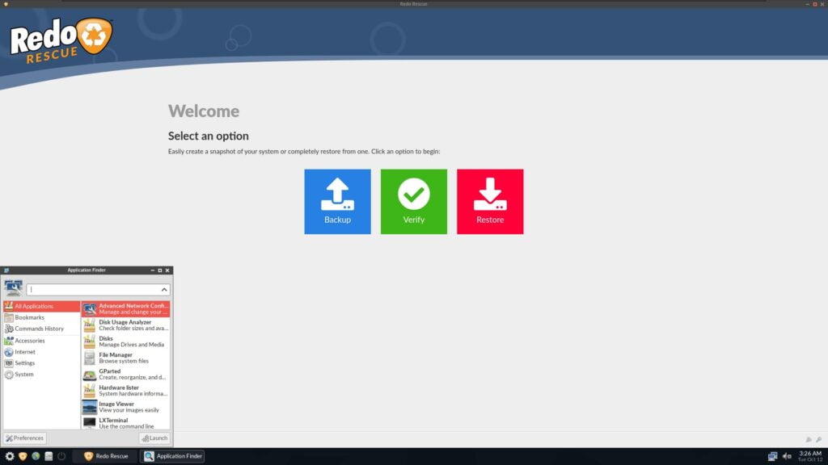The height and width of the screenshot is (465, 828).
Task: Click the wrench icon in Redo Rescue footer
Action: tap(818, 439)
